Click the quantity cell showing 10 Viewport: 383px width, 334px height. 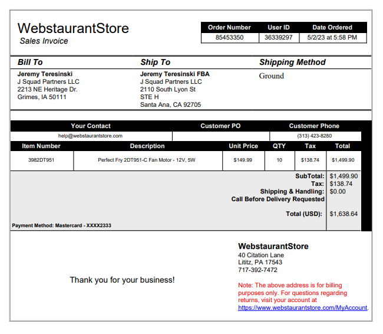(279, 160)
